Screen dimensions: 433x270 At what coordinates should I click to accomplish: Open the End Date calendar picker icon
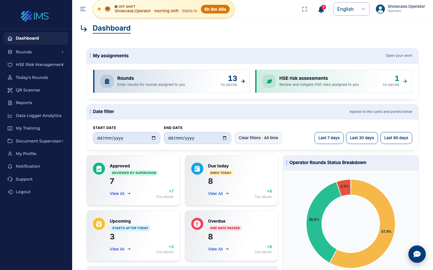225,138
